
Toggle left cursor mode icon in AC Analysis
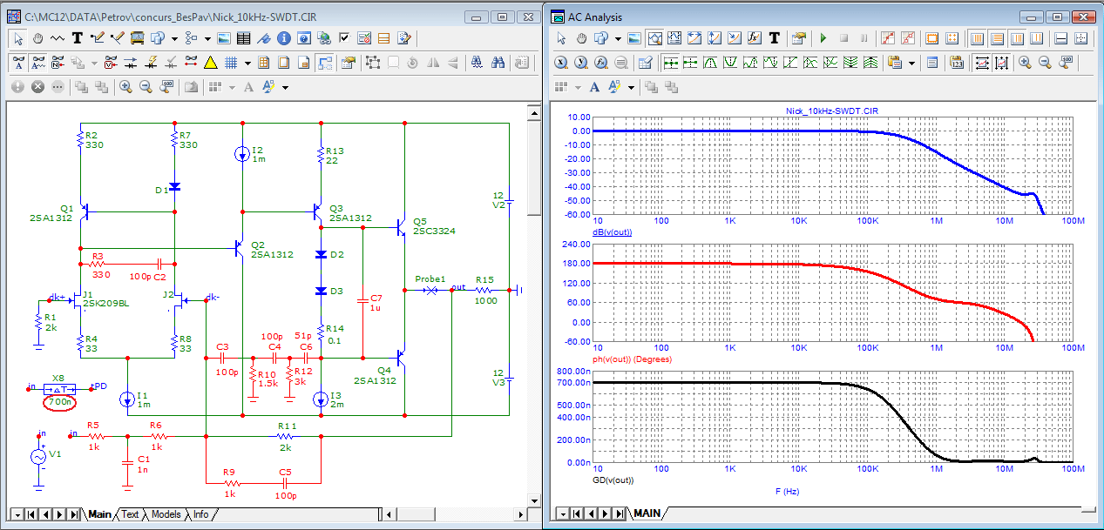coord(671,63)
